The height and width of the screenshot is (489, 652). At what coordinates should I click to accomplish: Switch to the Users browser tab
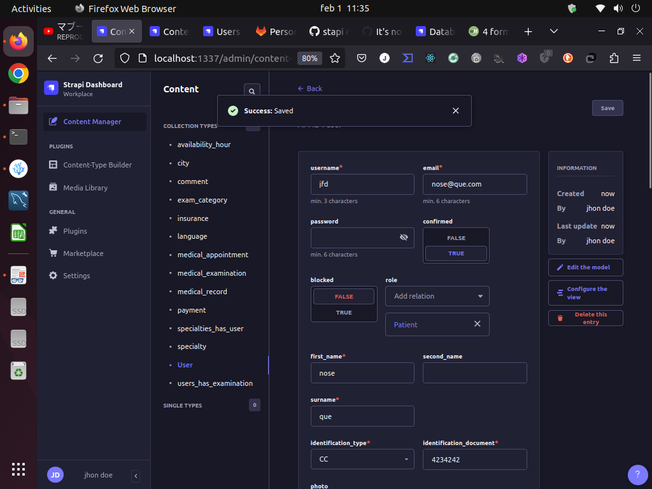coord(222,32)
